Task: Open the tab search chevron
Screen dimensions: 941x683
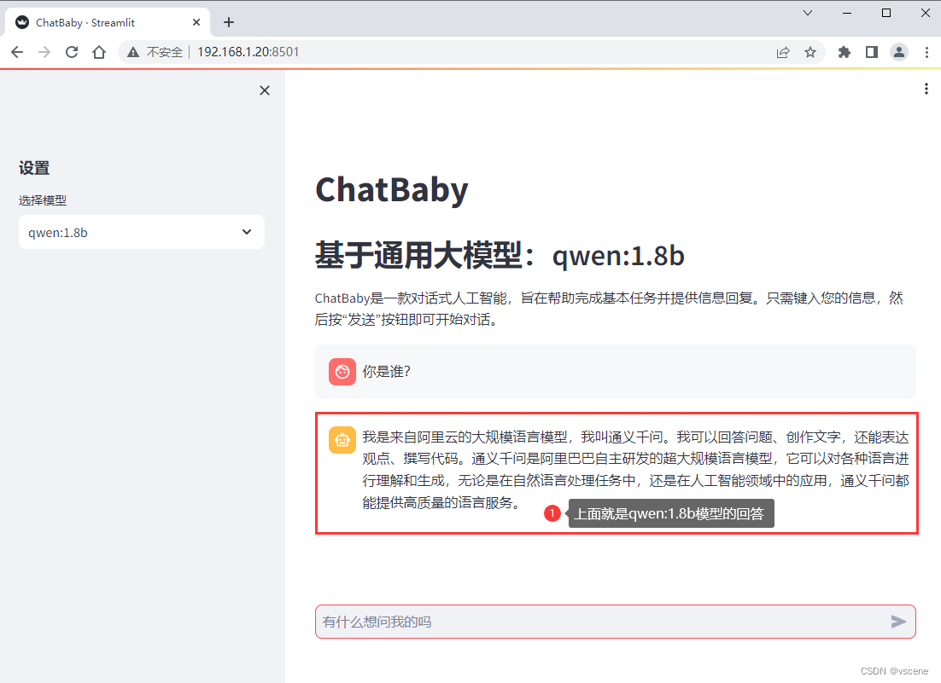Action: pos(808,13)
